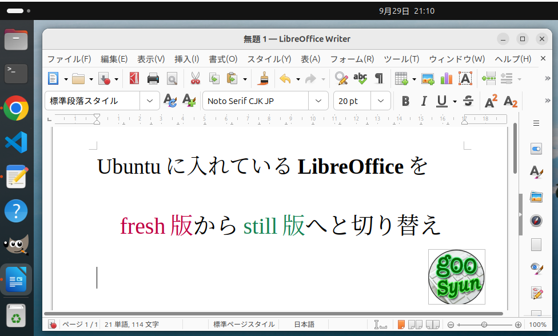Open Find and Replace
558x336 pixels.
coord(341,79)
